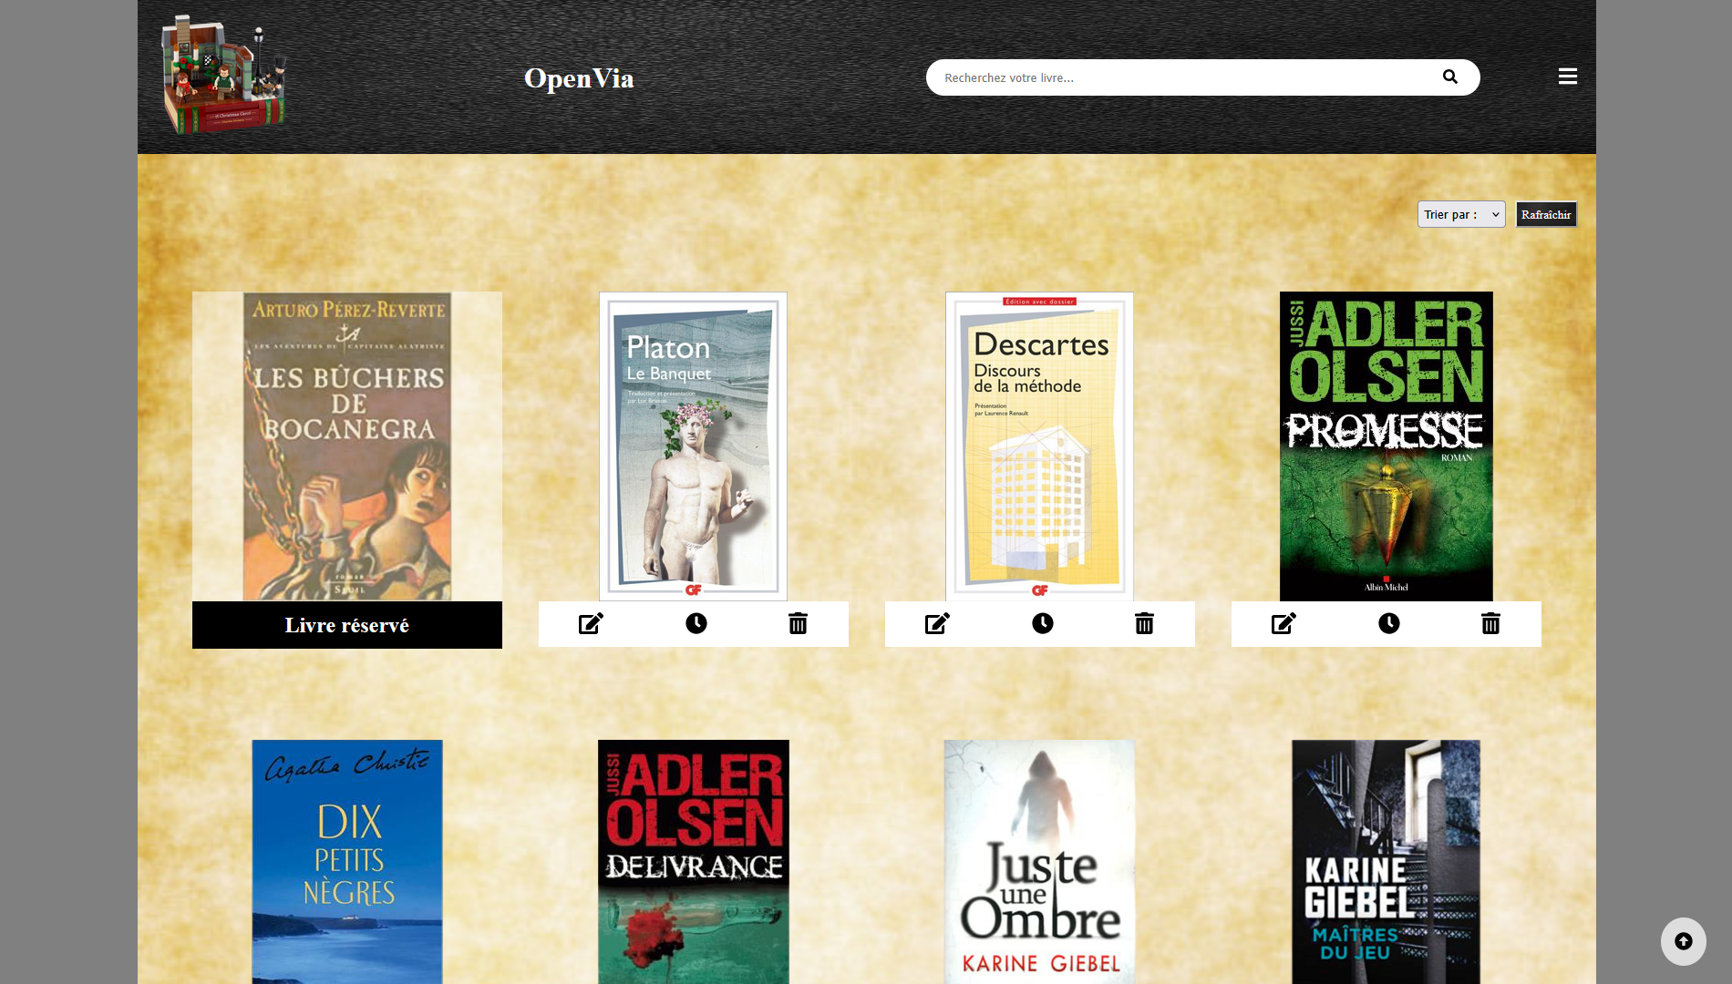The image size is (1732, 984).
Task: Click trash icon under Descartes book
Action: click(x=1144, y=624)
